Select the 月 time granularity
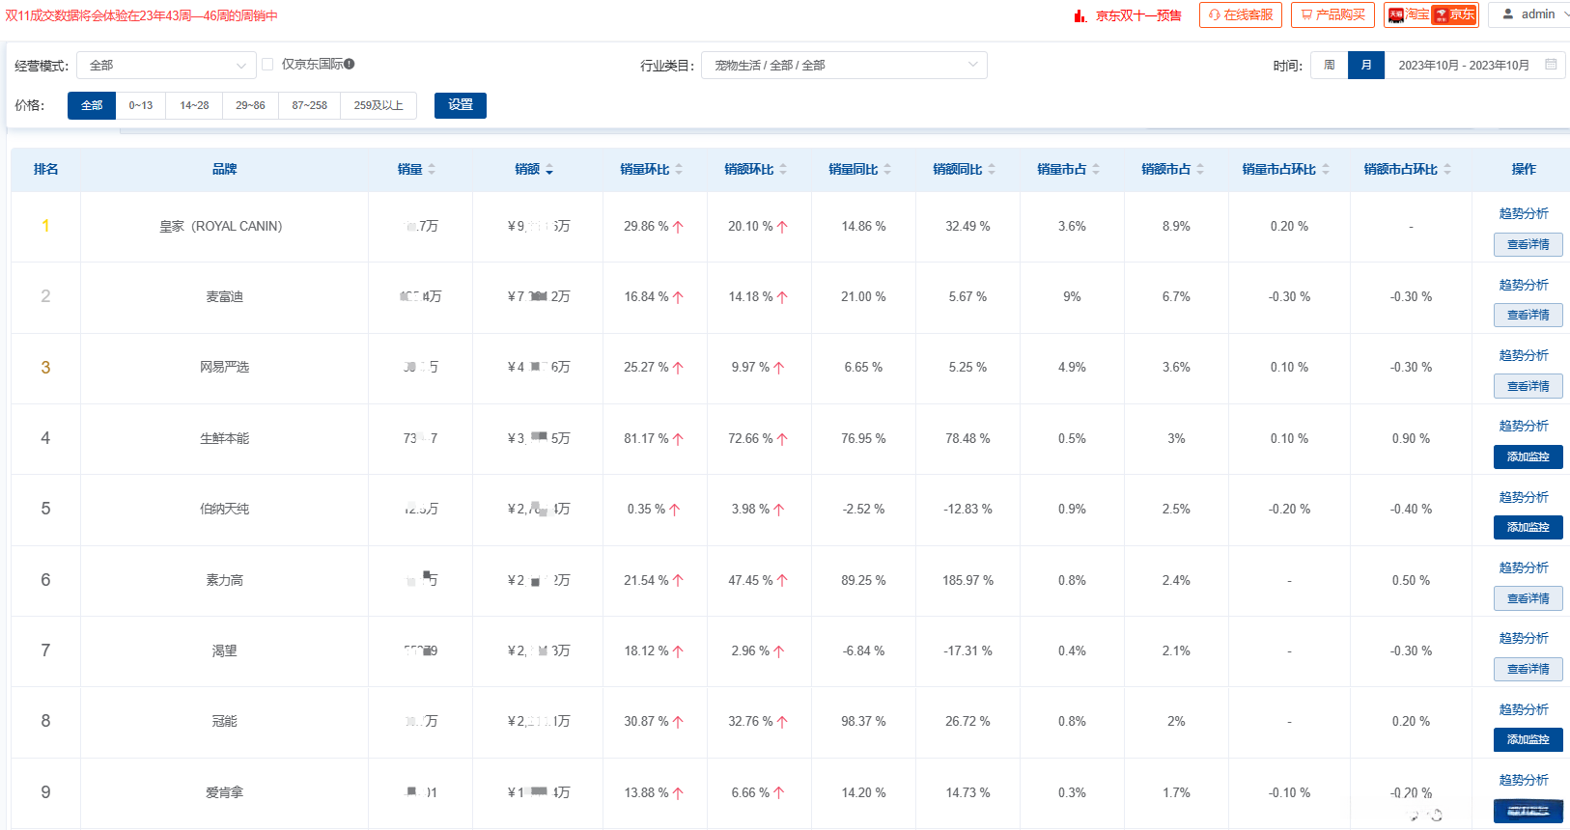Image resolution: width=1570 pixels, height=830 pixels. pos(1366,66)
